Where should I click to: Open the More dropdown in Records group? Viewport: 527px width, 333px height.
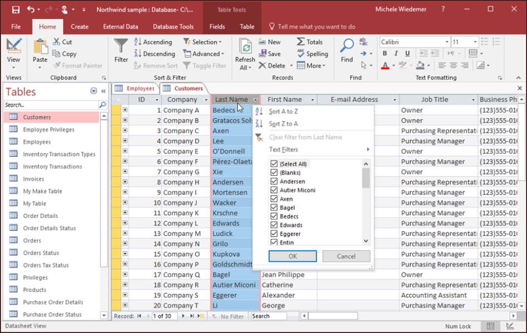pyautogui.click(x=311, y=66)
